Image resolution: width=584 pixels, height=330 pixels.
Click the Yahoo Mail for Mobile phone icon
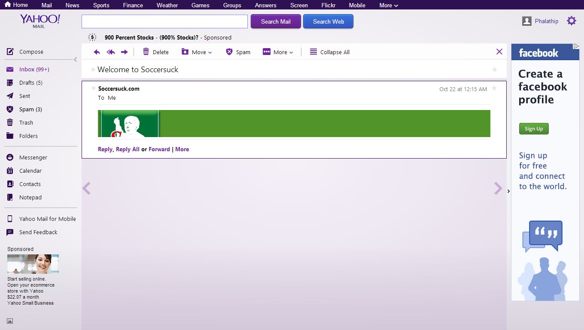coord(10,219)
